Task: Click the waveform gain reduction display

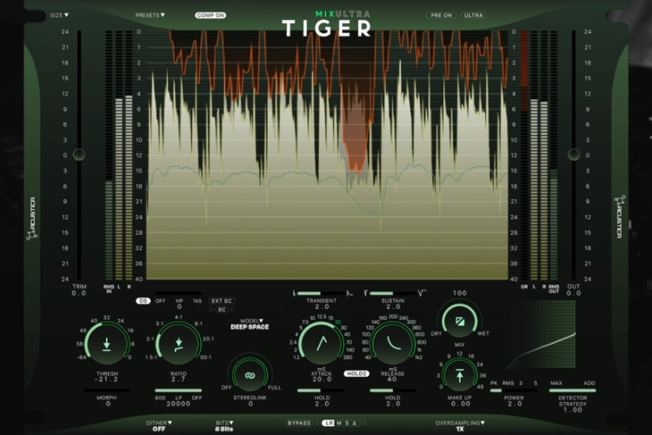Action: click(327, 155)
